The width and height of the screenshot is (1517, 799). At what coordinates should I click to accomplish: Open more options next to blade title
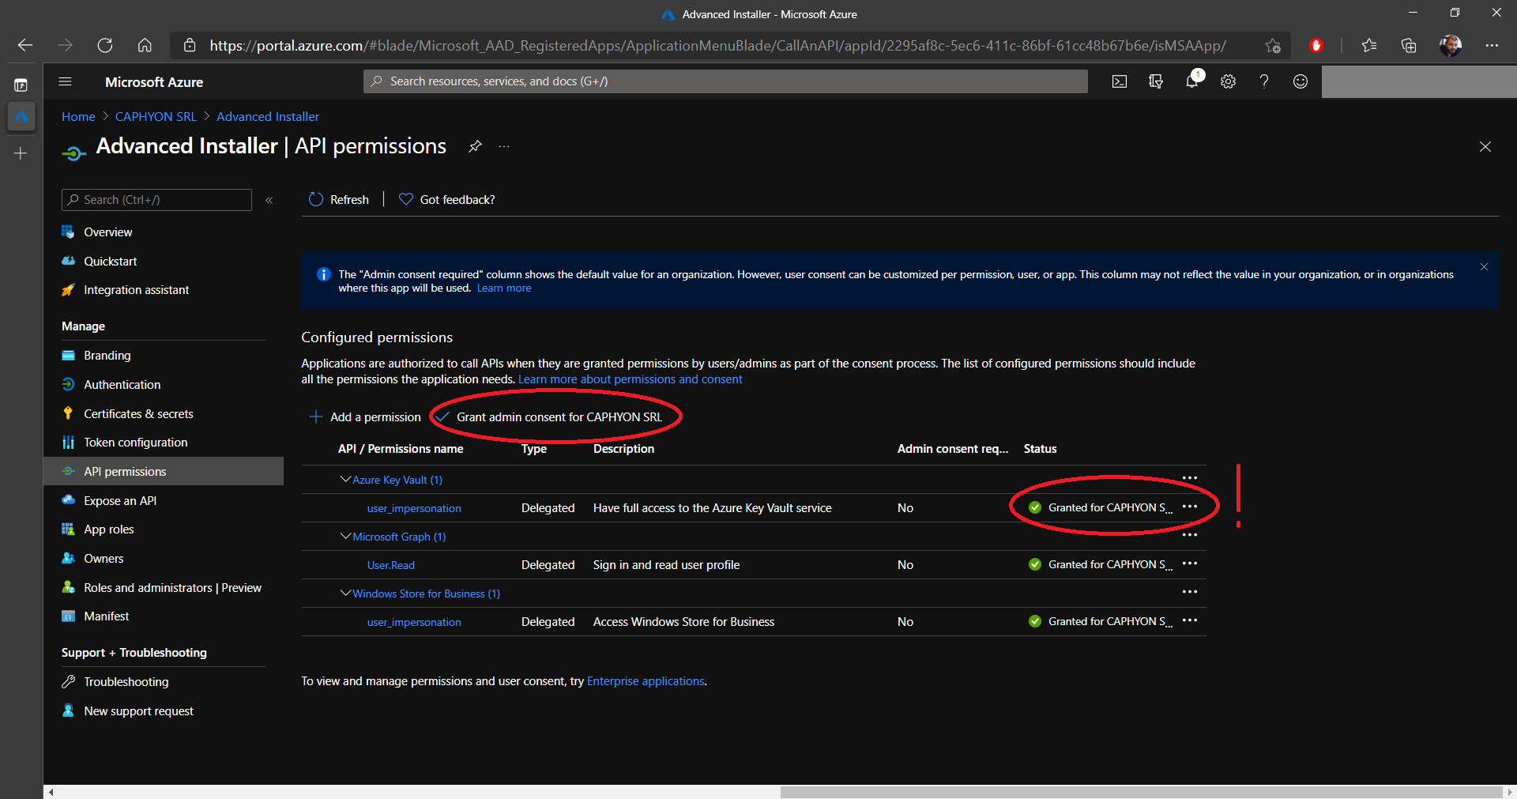[x=504, y=147]
